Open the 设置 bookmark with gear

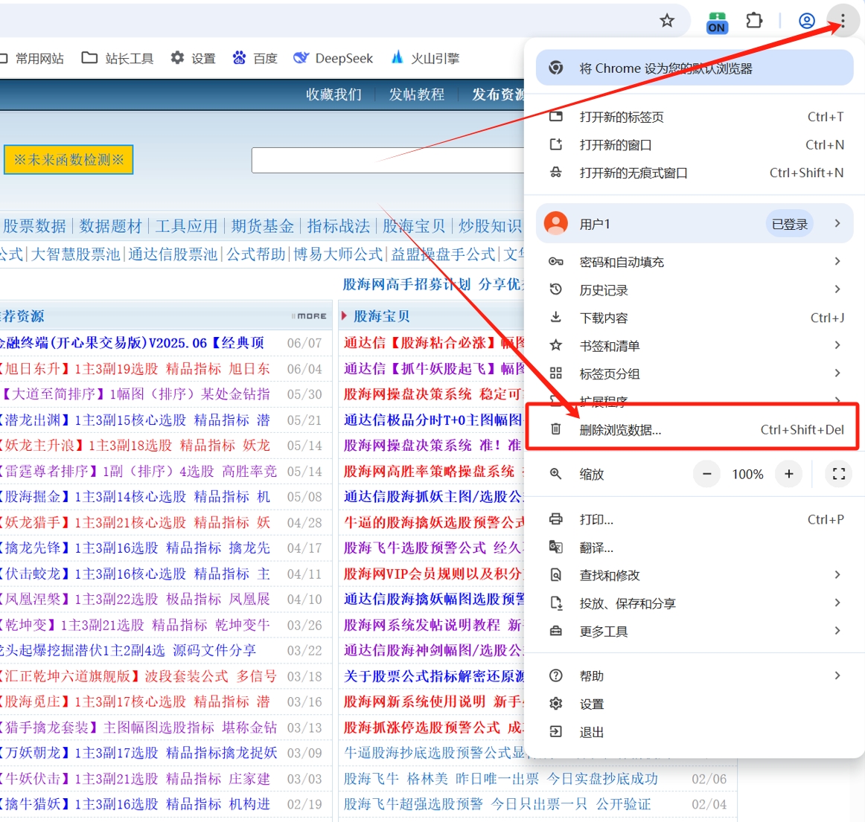193,58
